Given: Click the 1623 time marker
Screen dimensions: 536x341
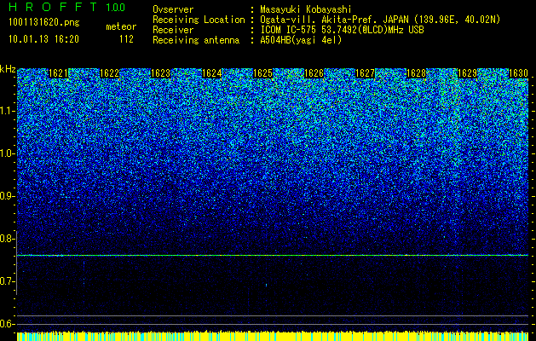Looking at the screenshot, I should point(161,73).
